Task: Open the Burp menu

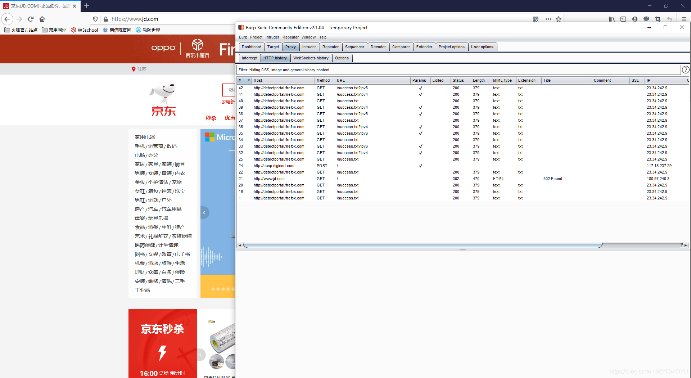Action: (x=243, y=37)
